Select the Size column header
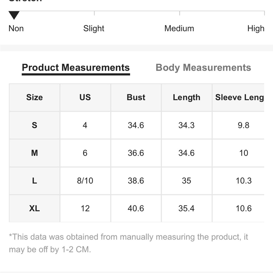 34,97
